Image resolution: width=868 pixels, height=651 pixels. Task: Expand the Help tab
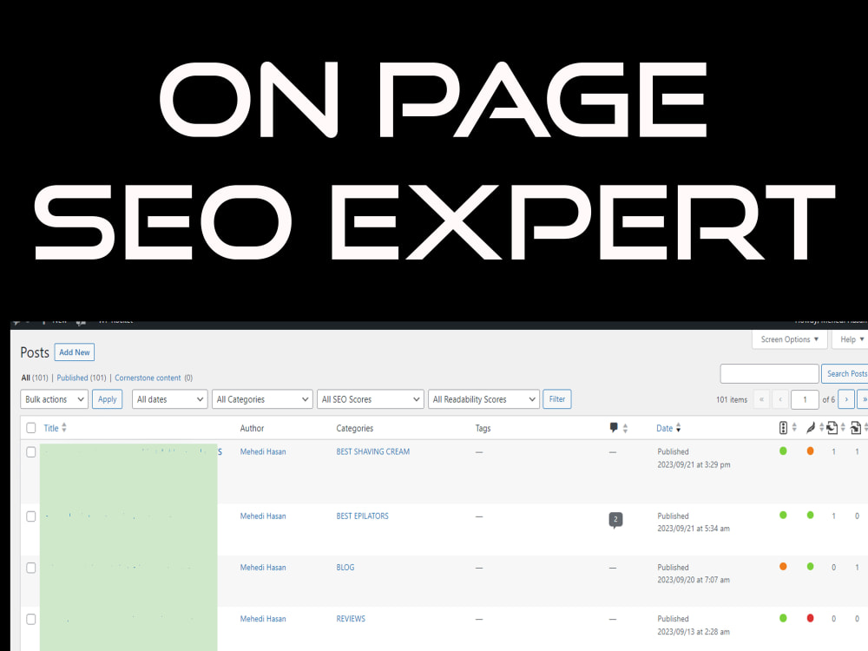(x=852, y=339)
